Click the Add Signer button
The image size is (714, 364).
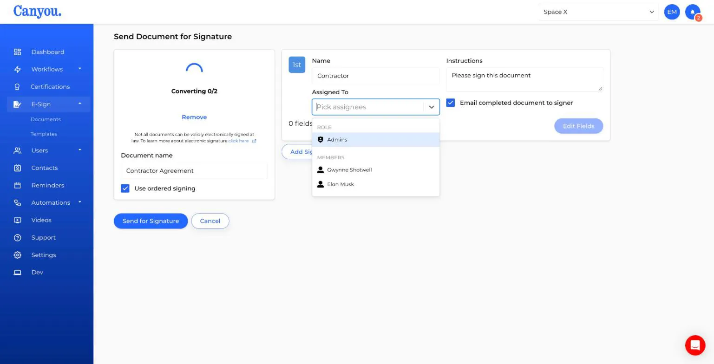(297, 152)
